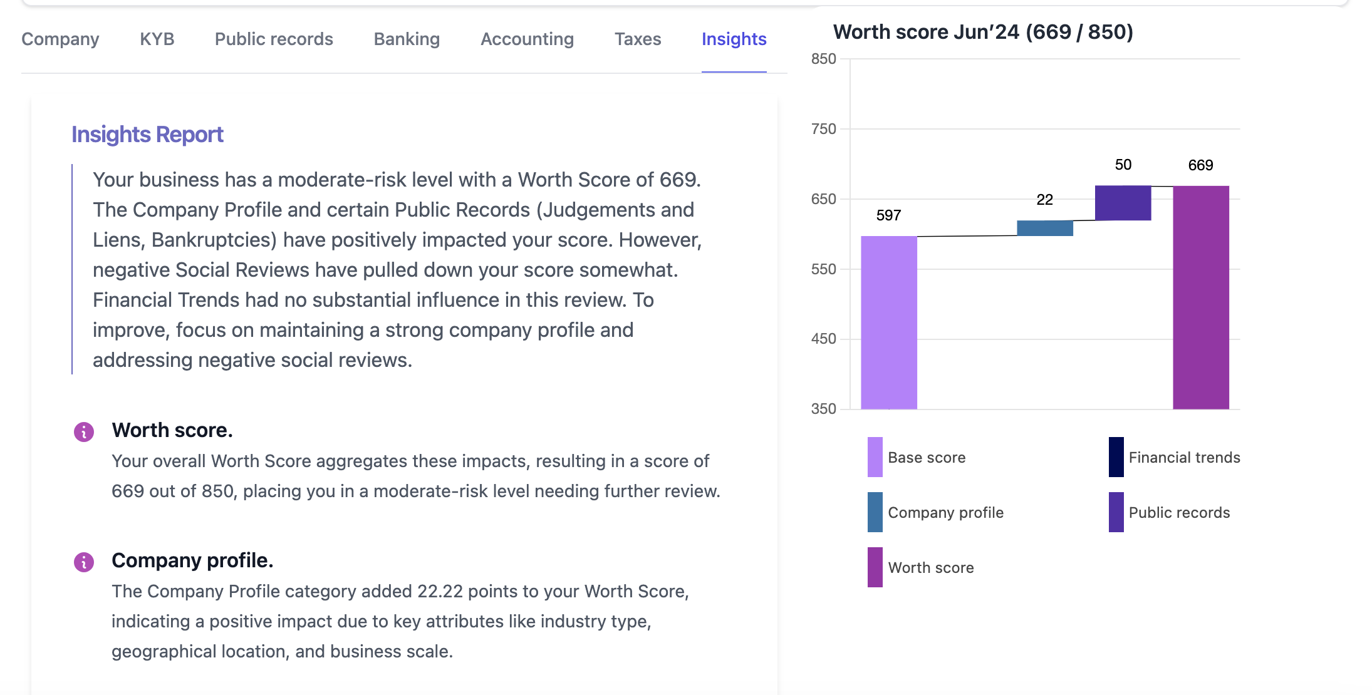Select the Public records tab
Viewport: 1372px width, 695px height.
(273, 39)
